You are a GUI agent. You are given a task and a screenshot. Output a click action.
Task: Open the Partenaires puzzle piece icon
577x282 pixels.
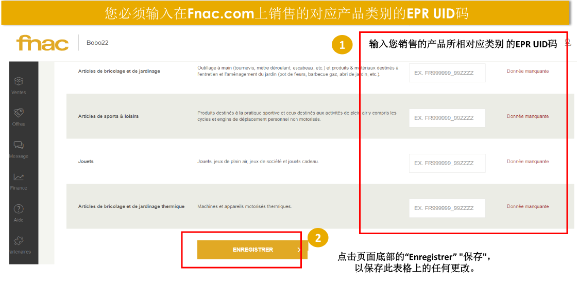(19, 241)
